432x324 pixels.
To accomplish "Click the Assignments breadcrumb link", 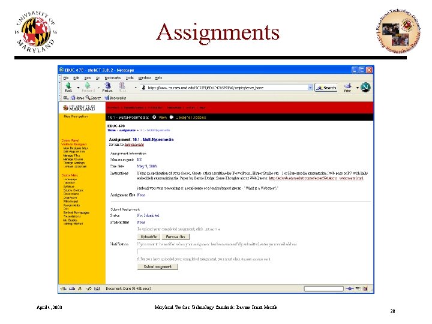I will 127,130.
